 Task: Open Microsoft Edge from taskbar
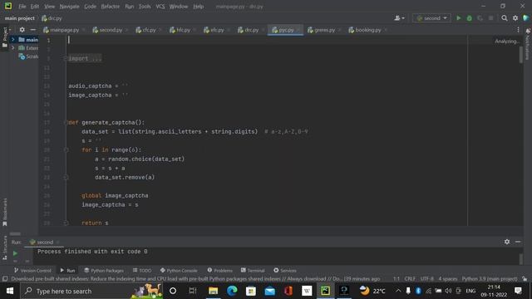click(x=232, y=291)
